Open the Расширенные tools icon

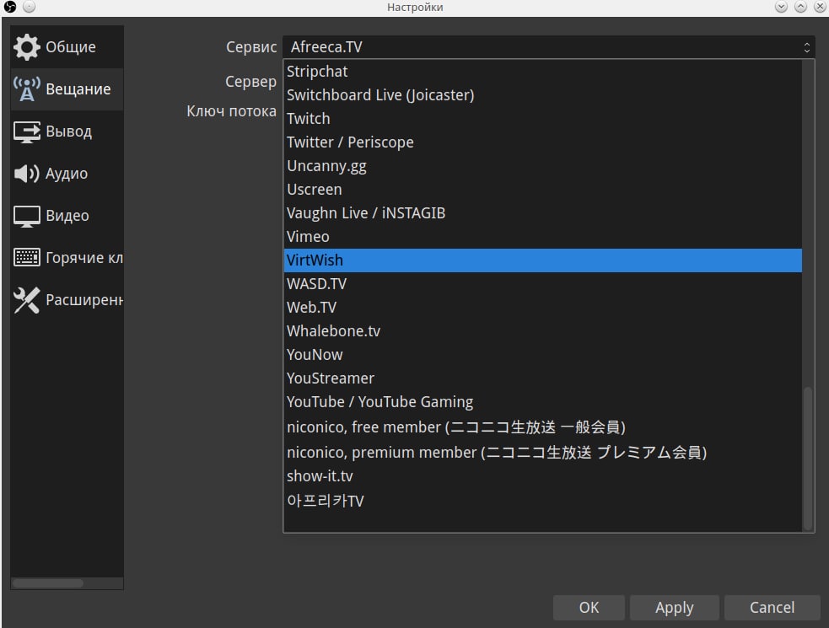[x=26, y=300]
